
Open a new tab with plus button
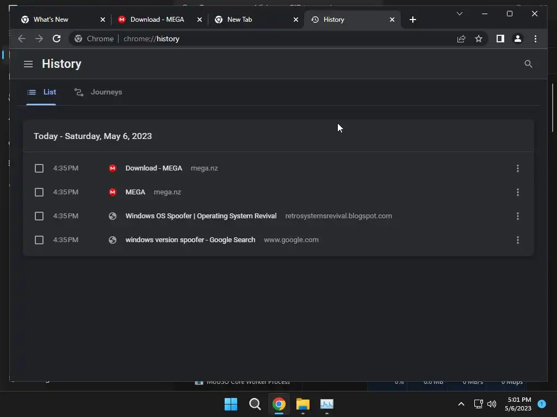[x=412, y=20]
